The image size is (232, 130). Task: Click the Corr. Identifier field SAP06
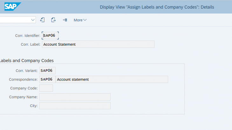pyautogui.click(x=50, y=36)
